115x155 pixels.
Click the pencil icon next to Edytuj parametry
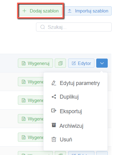54,83
